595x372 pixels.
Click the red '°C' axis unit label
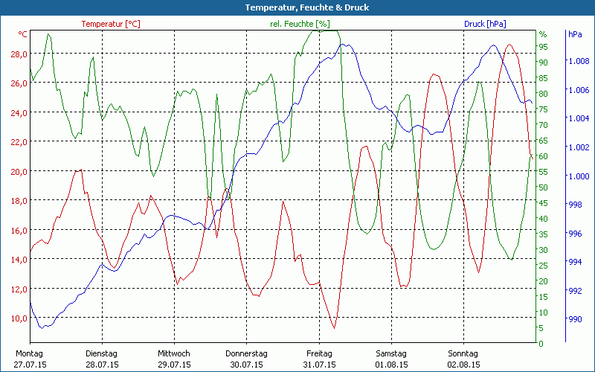coord(22,34)
